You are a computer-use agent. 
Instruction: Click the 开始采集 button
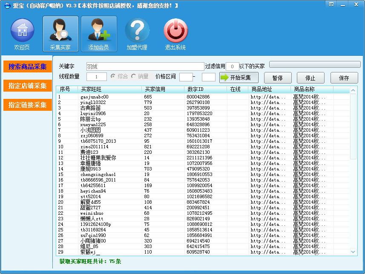pyautogui.click(x=239, y=78)
